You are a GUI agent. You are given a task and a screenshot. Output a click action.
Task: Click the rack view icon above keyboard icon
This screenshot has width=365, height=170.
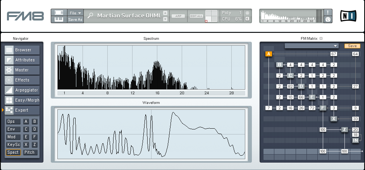click(x=59, y=13)
